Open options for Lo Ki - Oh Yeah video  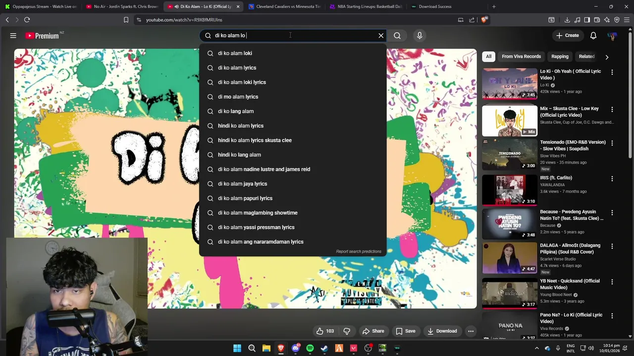(612, 72)
